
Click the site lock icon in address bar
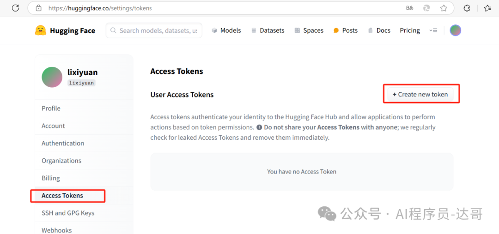click(38, 8)
